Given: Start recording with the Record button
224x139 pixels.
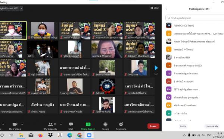Looking at the screenshot, I should tap(105, 126).
